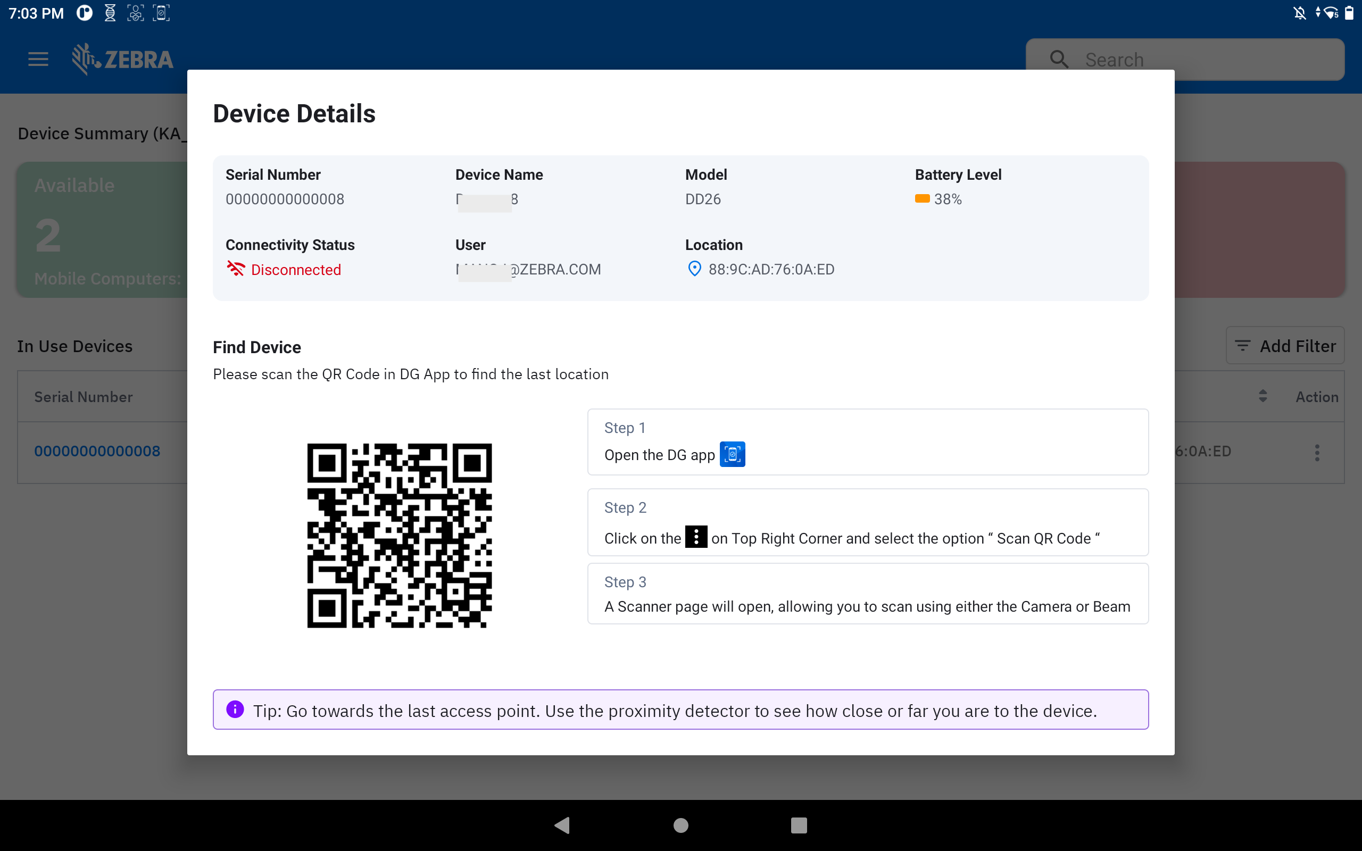The width and height of the screenshot is (1362, 851).
Task: Click the orange battery level indicator
Action: (x=922, y=199)
